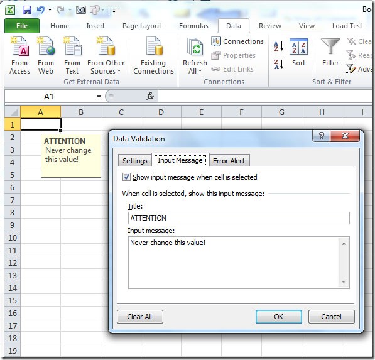Open the Page Layout tab

[x=142, y=26]
